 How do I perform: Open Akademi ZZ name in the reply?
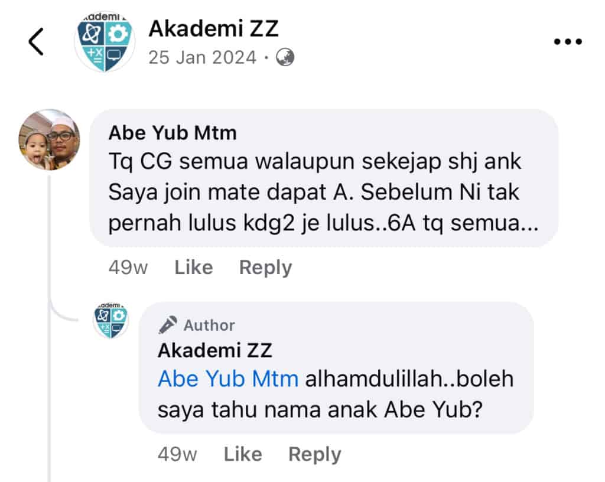tap(215, 350)
